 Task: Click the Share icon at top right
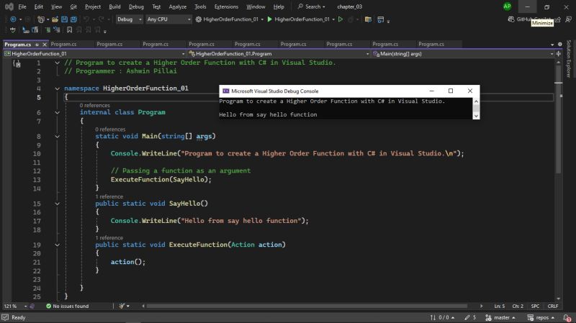point(558,19)
